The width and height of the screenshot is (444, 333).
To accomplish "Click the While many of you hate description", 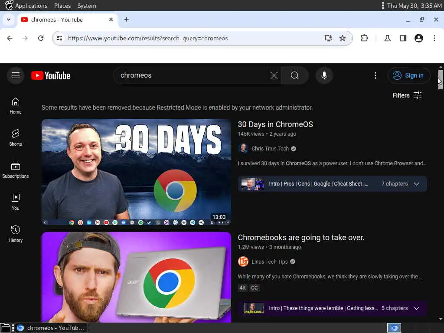I will coord(330,277).
